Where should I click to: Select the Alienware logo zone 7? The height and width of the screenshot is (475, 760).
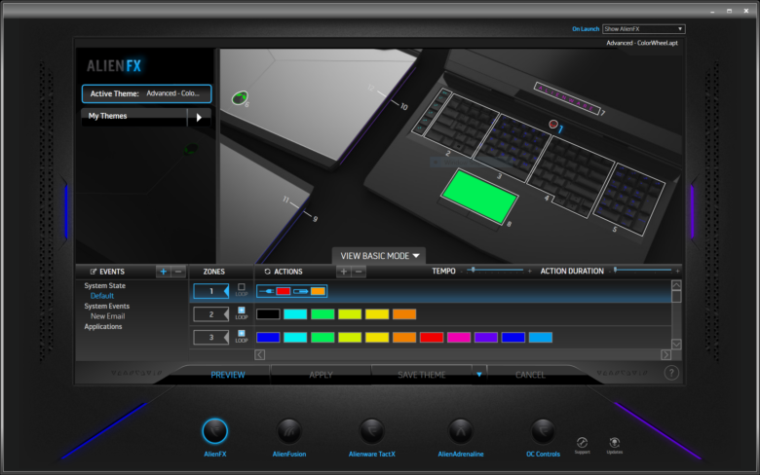click(567, 98)
